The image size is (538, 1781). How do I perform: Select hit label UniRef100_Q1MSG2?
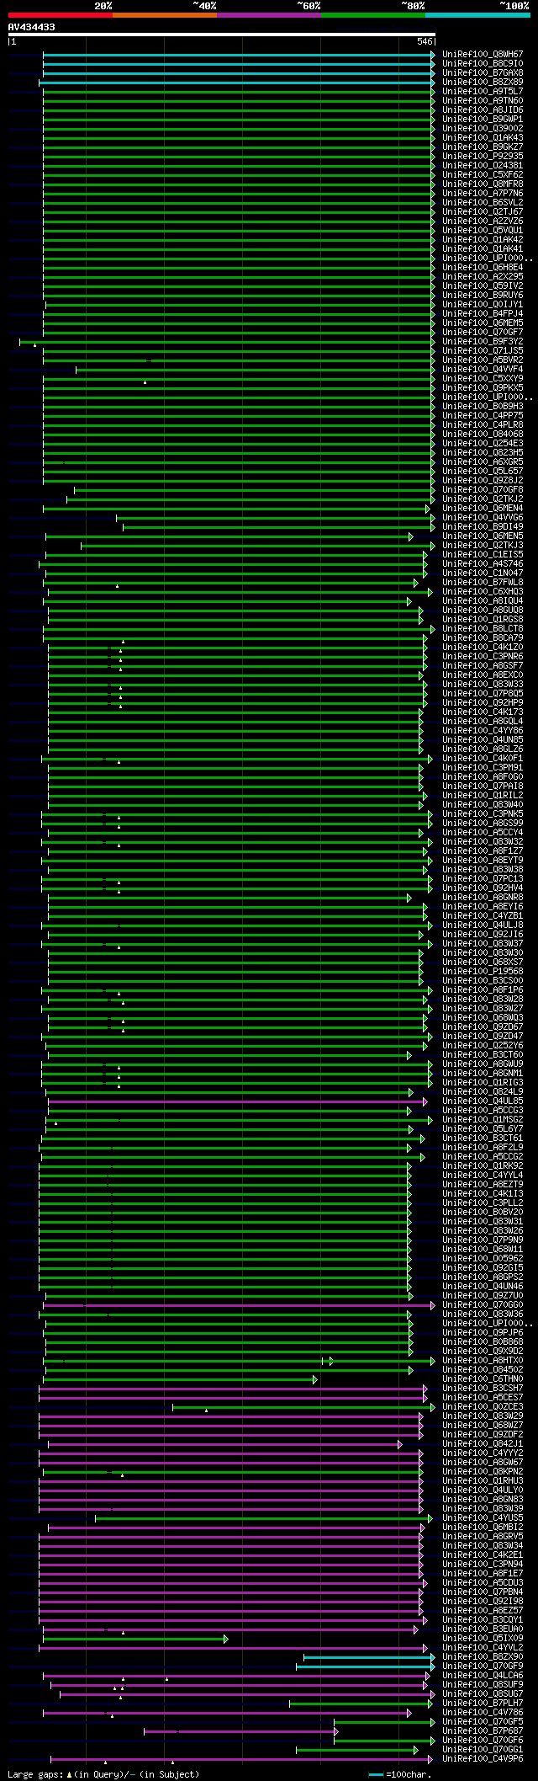pos(483,1119)
